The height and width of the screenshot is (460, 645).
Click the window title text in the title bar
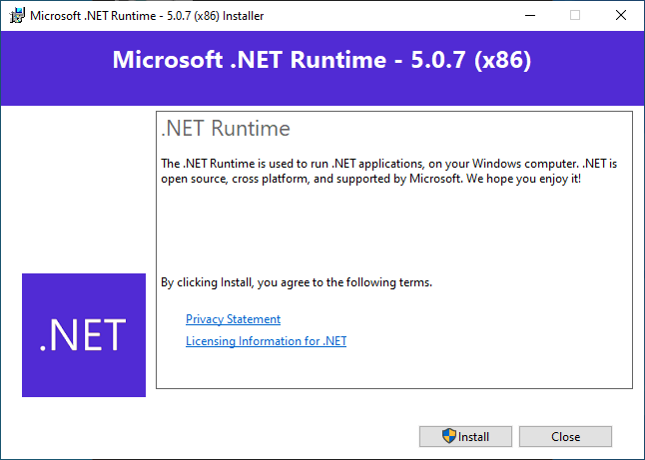pos(147,16)
